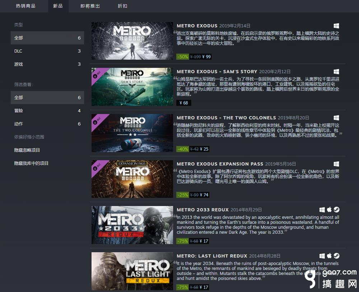The height and width of the screenshot is (292, 359).
Task: Click SteamOS icon on Metro 2033 Redux row
Action: (x=336, y=210)
